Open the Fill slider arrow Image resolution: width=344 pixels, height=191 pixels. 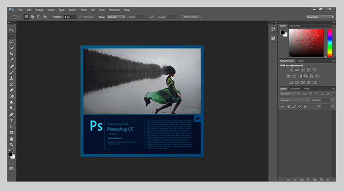point(332,107)
